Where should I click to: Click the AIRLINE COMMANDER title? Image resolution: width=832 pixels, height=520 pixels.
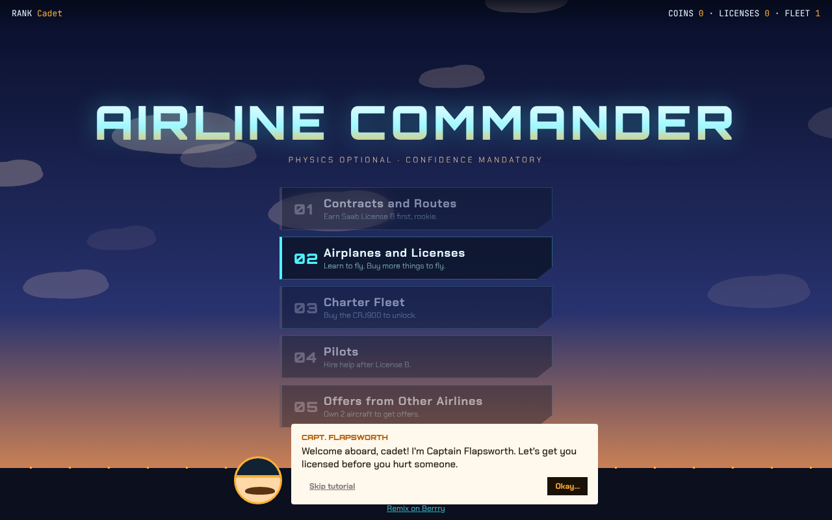point(415,123)
